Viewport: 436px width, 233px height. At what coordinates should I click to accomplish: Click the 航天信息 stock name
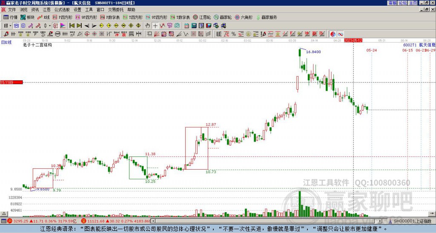click(427, 45)
